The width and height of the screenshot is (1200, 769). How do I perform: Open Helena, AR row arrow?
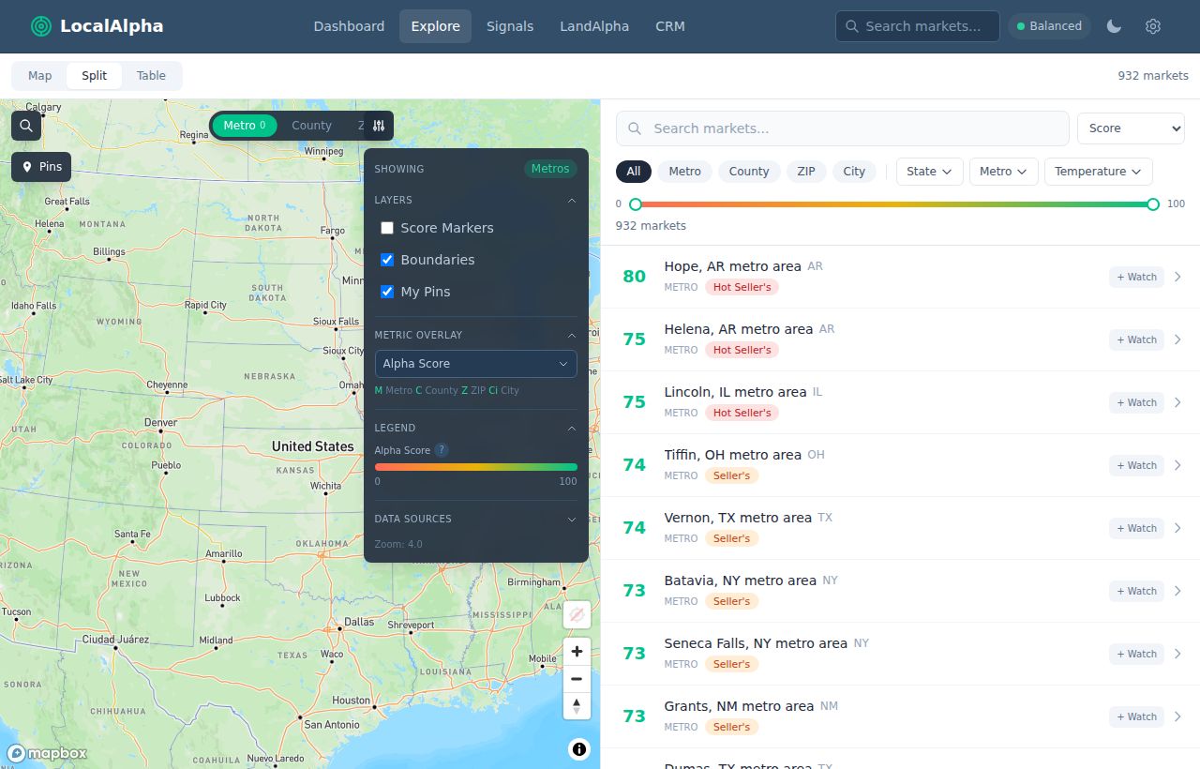pyautogui.click(x=1178, y=339)
